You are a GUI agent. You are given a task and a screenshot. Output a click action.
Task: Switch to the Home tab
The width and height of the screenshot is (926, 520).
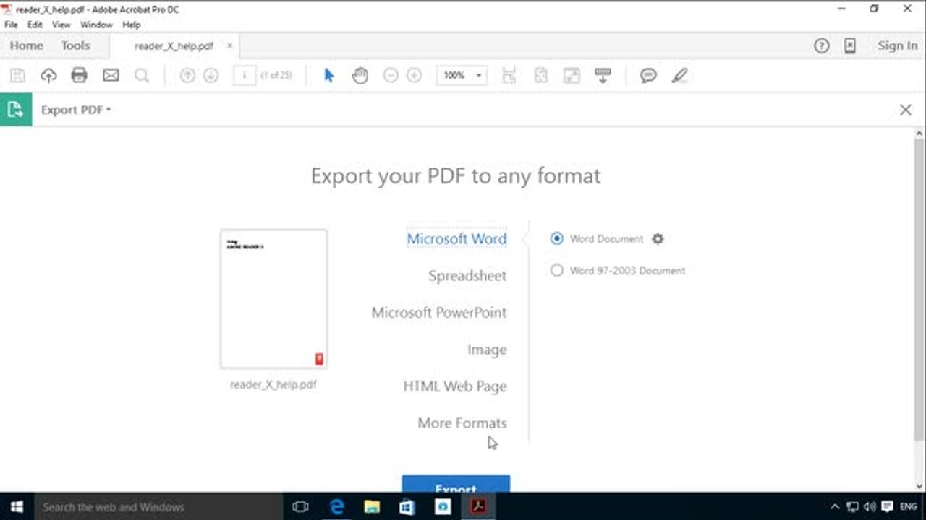27,45
